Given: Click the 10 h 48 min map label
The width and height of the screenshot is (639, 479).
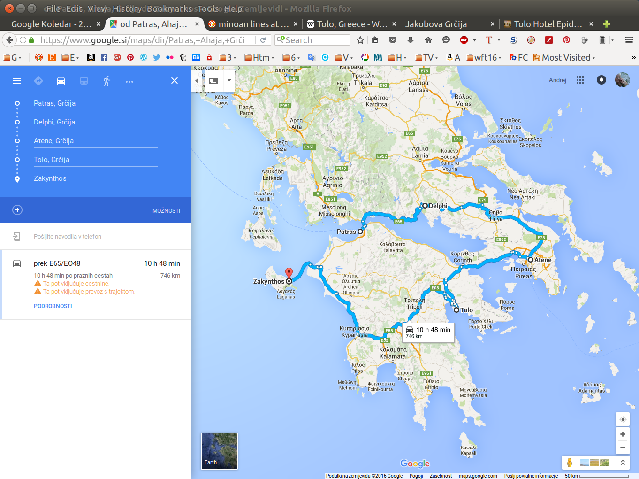Looking at the screenshot, I should click(428, 332).
